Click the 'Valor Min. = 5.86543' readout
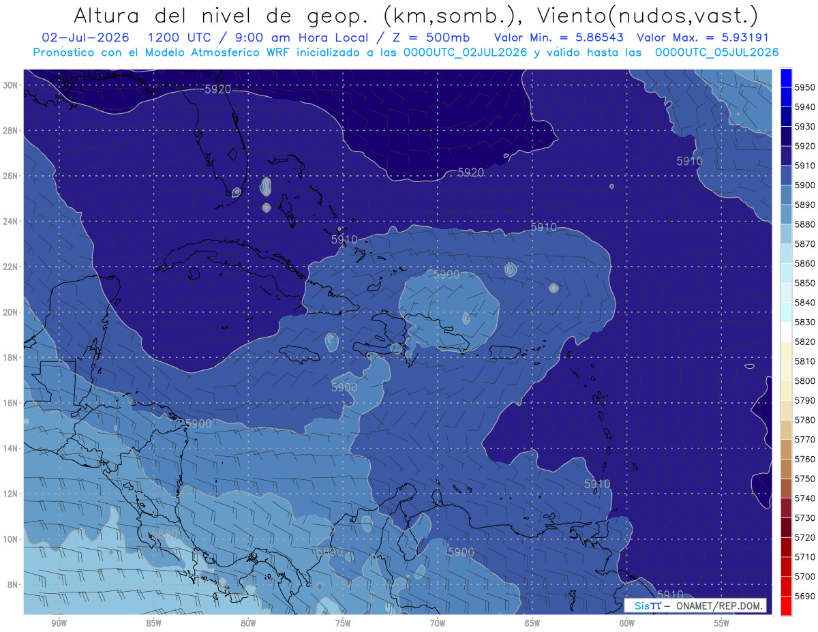This screenshot has height=632, width=818. 559,37
